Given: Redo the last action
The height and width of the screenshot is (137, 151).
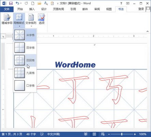Looking at the screenshot, I should pos(26,3).
